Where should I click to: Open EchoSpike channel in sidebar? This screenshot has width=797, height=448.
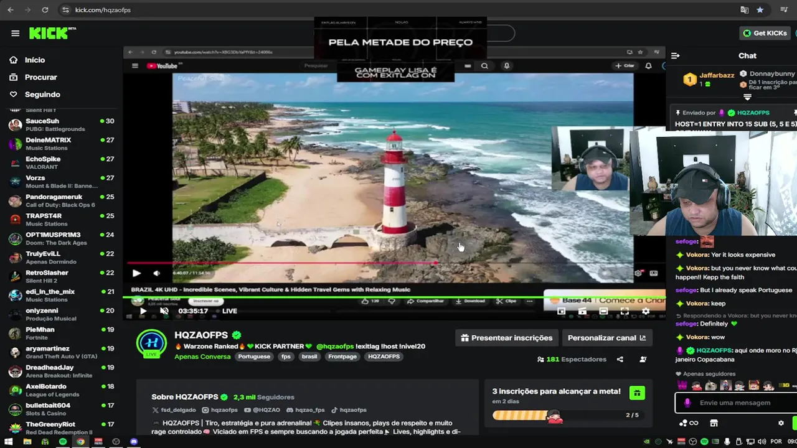click(62, 162)
